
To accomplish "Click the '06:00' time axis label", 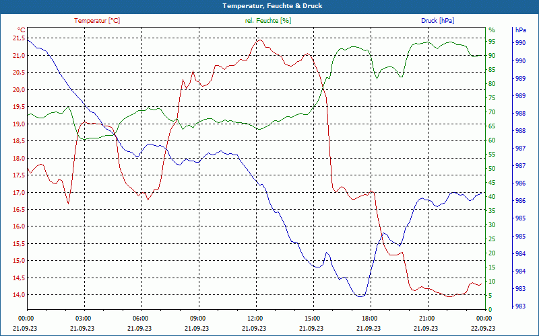I will [141, 318].
